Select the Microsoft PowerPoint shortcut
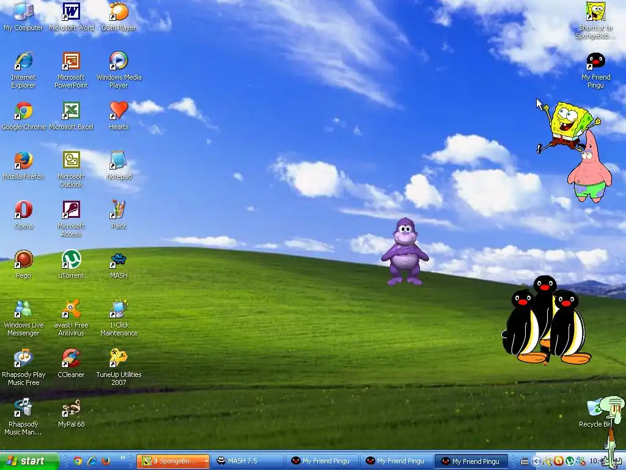626x470 pixels. (x=71, y=70)
